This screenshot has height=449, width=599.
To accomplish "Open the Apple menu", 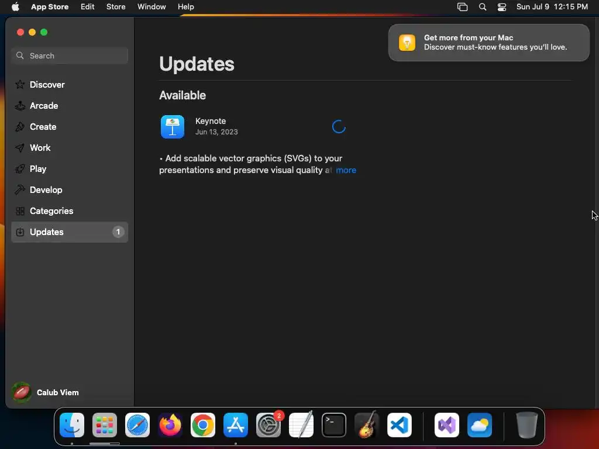I will click(x=15, y=6).
